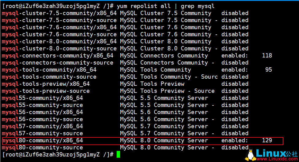Select 'mysql56-community-source' repo id
The width and height of the screenshot is (299, 162).
click(x=42, y=119)
